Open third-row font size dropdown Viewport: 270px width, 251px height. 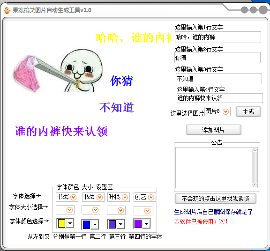point(116,210)
